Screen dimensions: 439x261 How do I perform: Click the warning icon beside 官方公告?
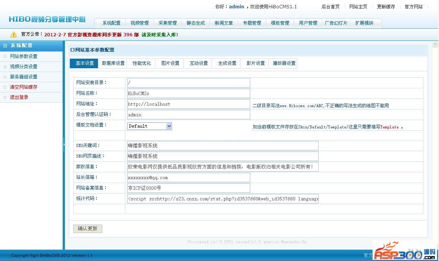[14, 34]
